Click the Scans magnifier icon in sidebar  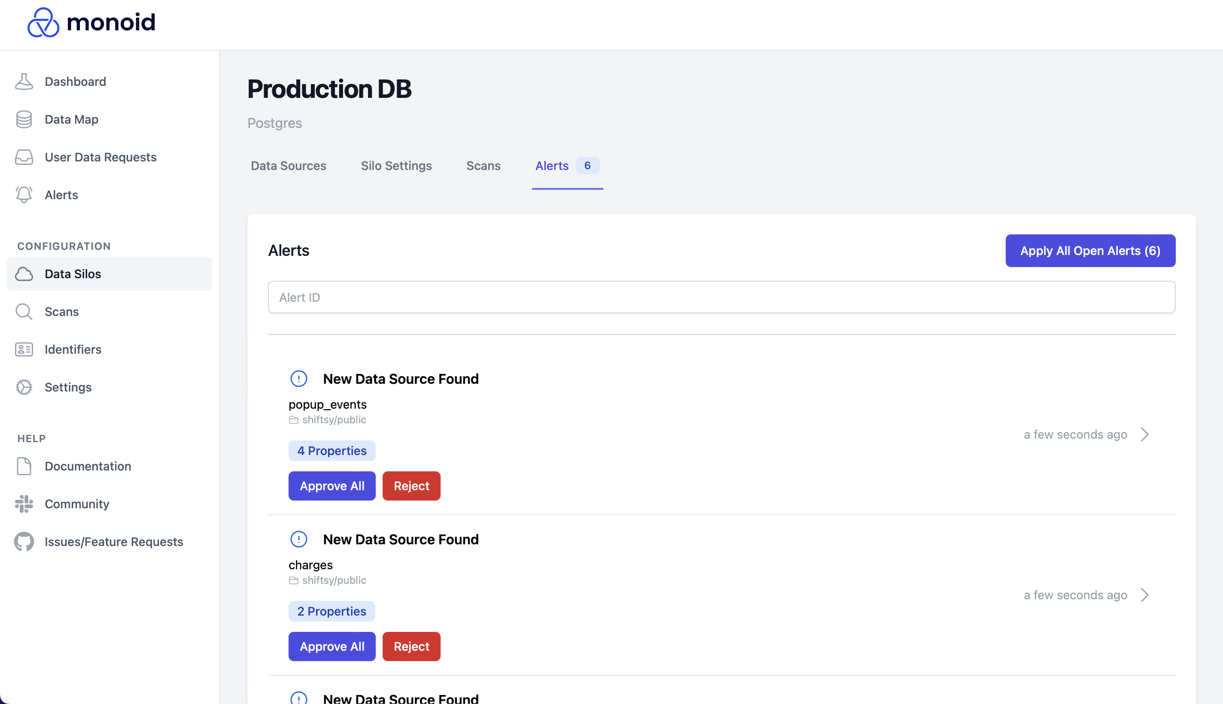click(24, 312)
